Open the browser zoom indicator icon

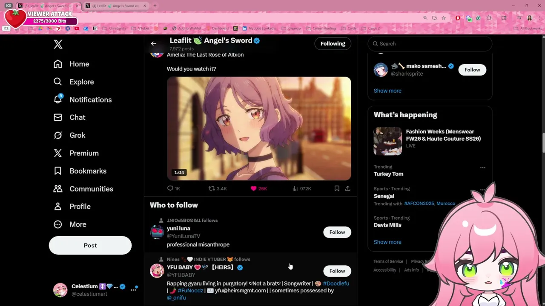coord(425,18)
